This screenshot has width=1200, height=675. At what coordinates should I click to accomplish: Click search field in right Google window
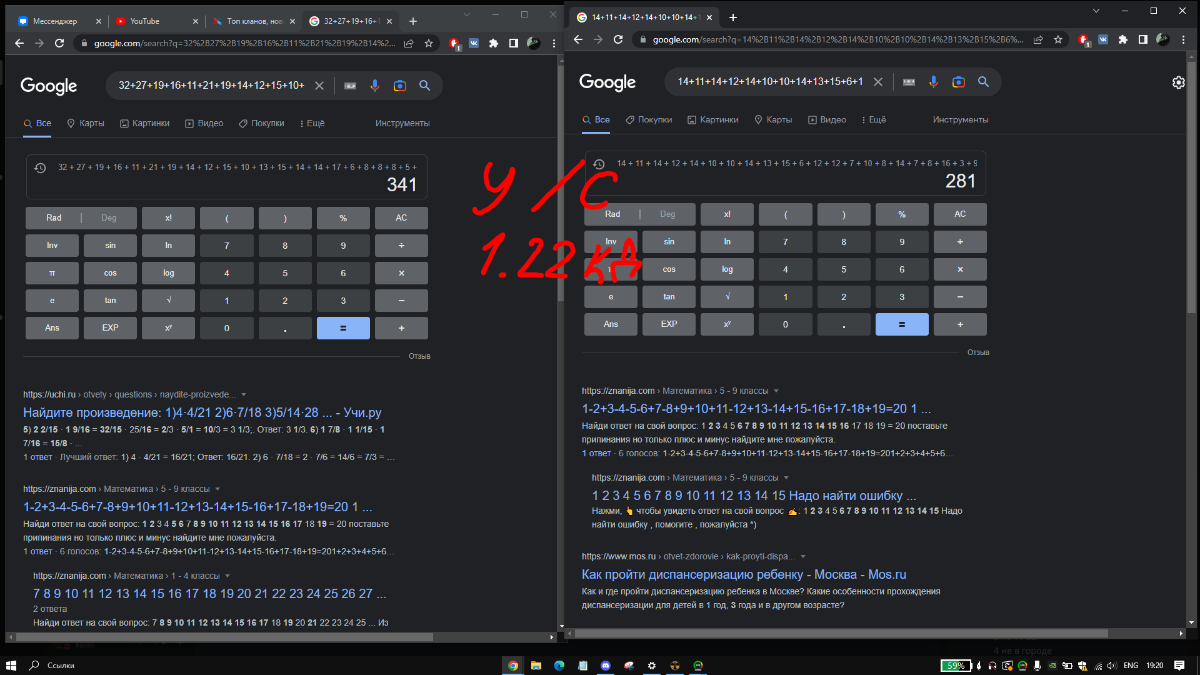click(x=770, y=82)
